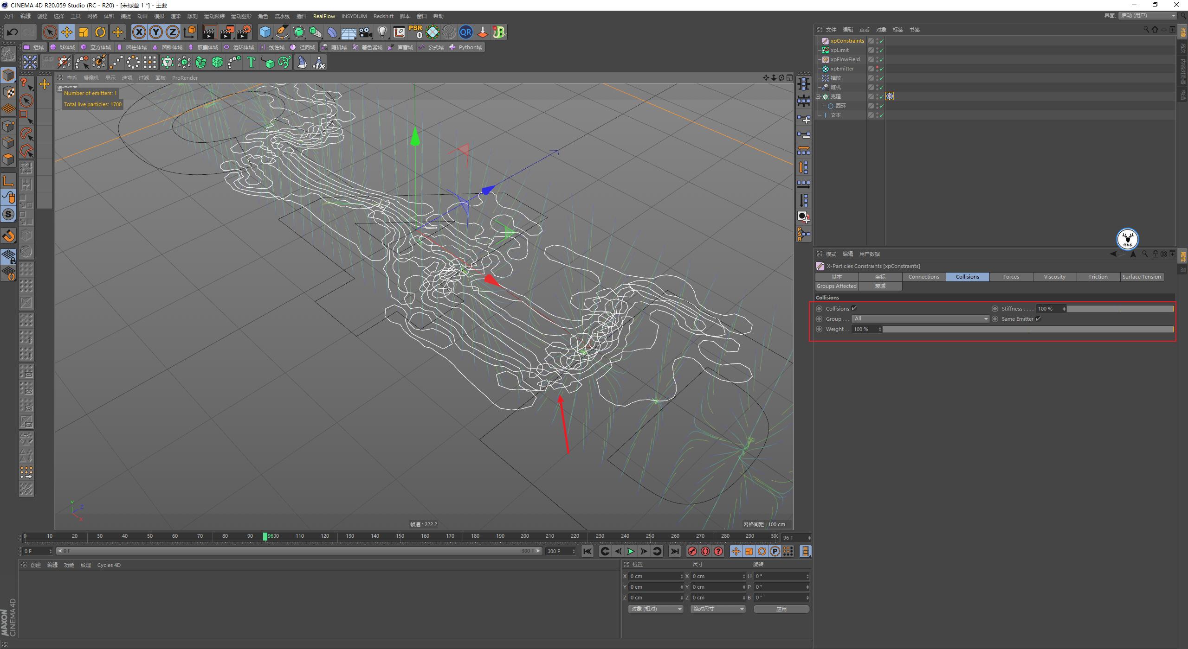Switch to the Forces tab
This screenshot has width=1188, height=649.
coord(1011,277)
